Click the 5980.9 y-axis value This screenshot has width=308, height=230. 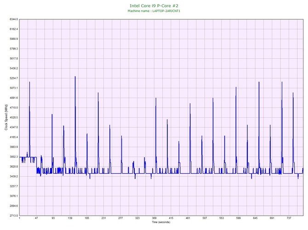pyautogui.click(x=14, y=39)
